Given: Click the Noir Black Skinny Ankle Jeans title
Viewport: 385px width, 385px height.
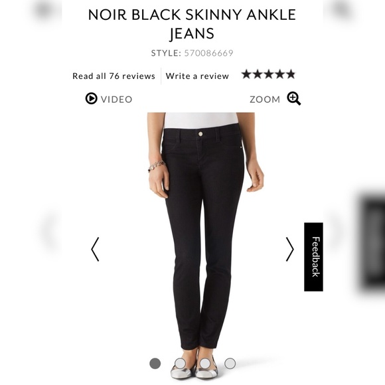Looking at the screenshot, I should pyautogui.click(x=192, y=24).
